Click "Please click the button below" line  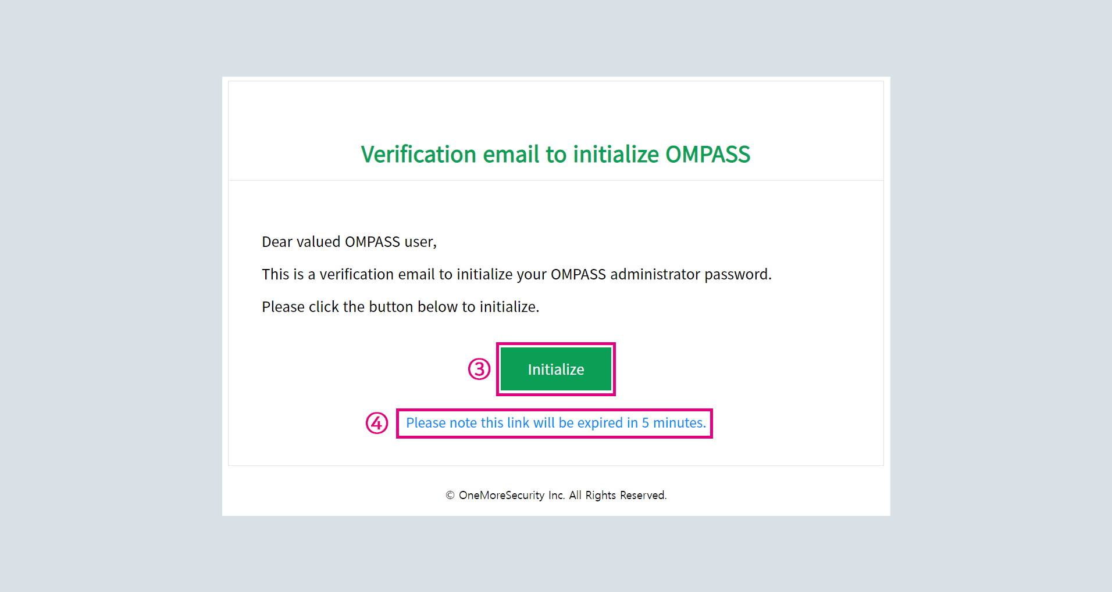pyautogui.click(x=400, y=307)
